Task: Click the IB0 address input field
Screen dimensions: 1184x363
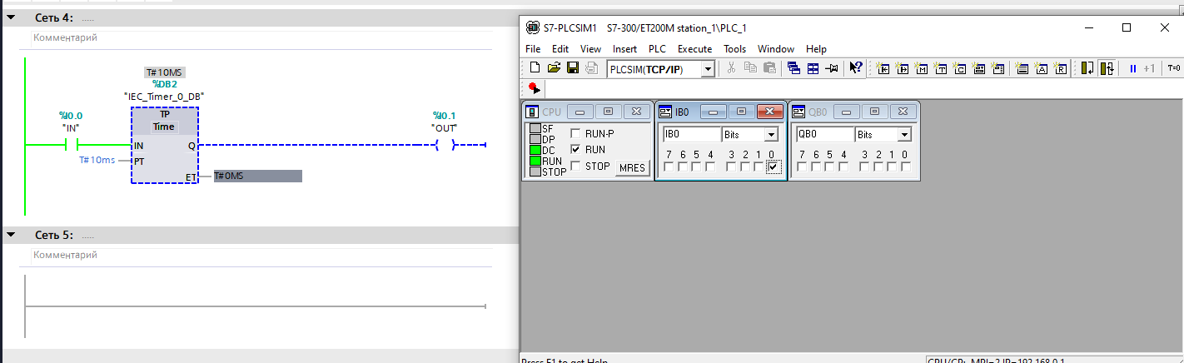Action: point(692,134)
